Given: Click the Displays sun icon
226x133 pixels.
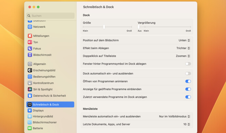Looking at the screenshot, I should coord(29,110).
